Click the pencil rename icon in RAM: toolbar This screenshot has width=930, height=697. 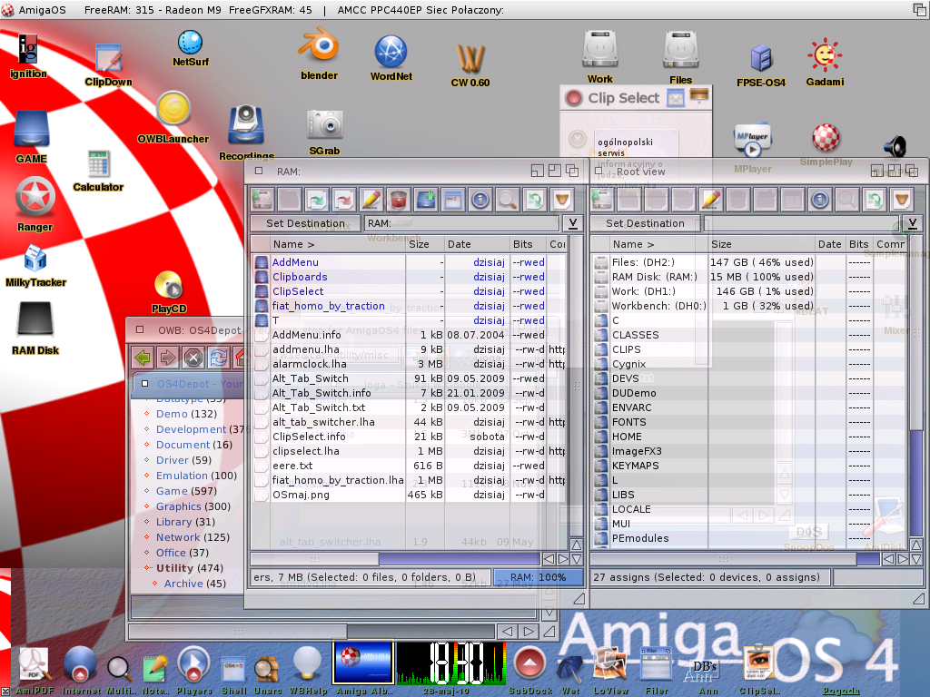pyautogui.click(x=371, y=200)
